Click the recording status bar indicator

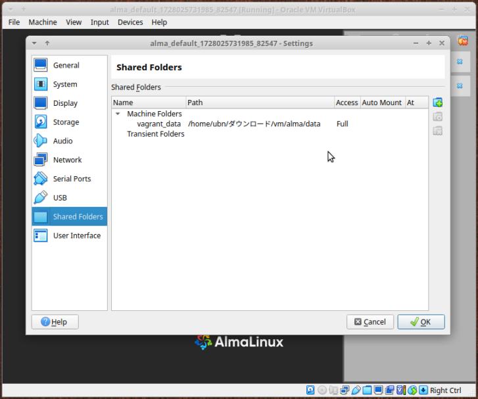[x=390, y=390]
